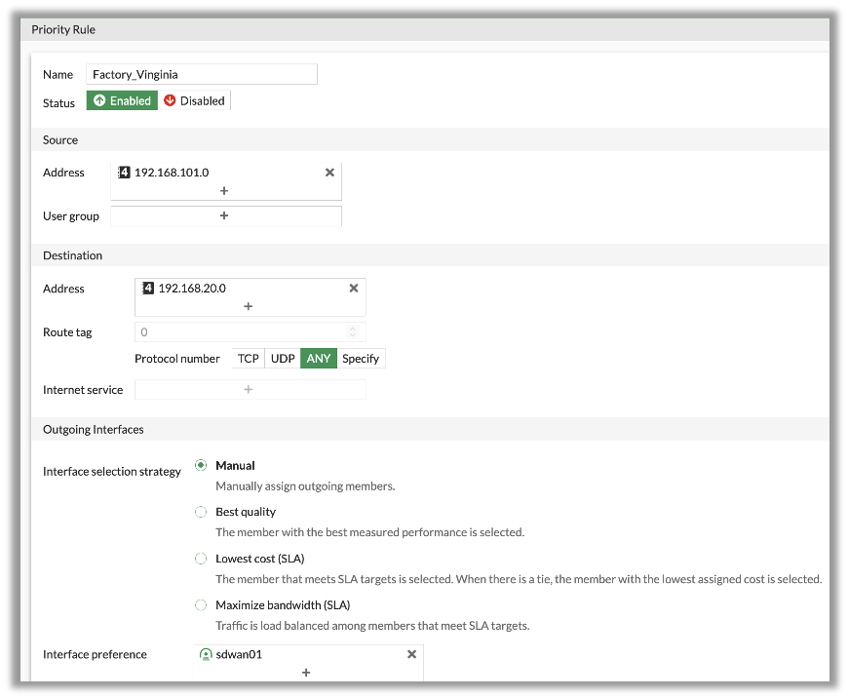Add a destination address entry
This screenshot has width=848, height=698.
pyautogui.click(x=249, y=306)
